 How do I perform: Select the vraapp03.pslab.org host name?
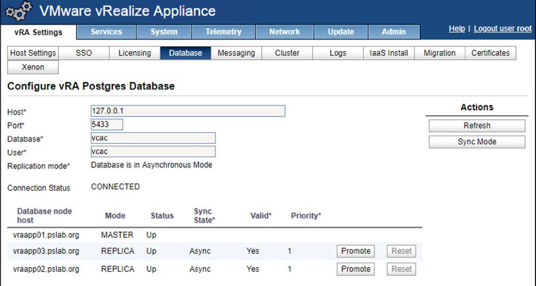(x=46, y=251)
